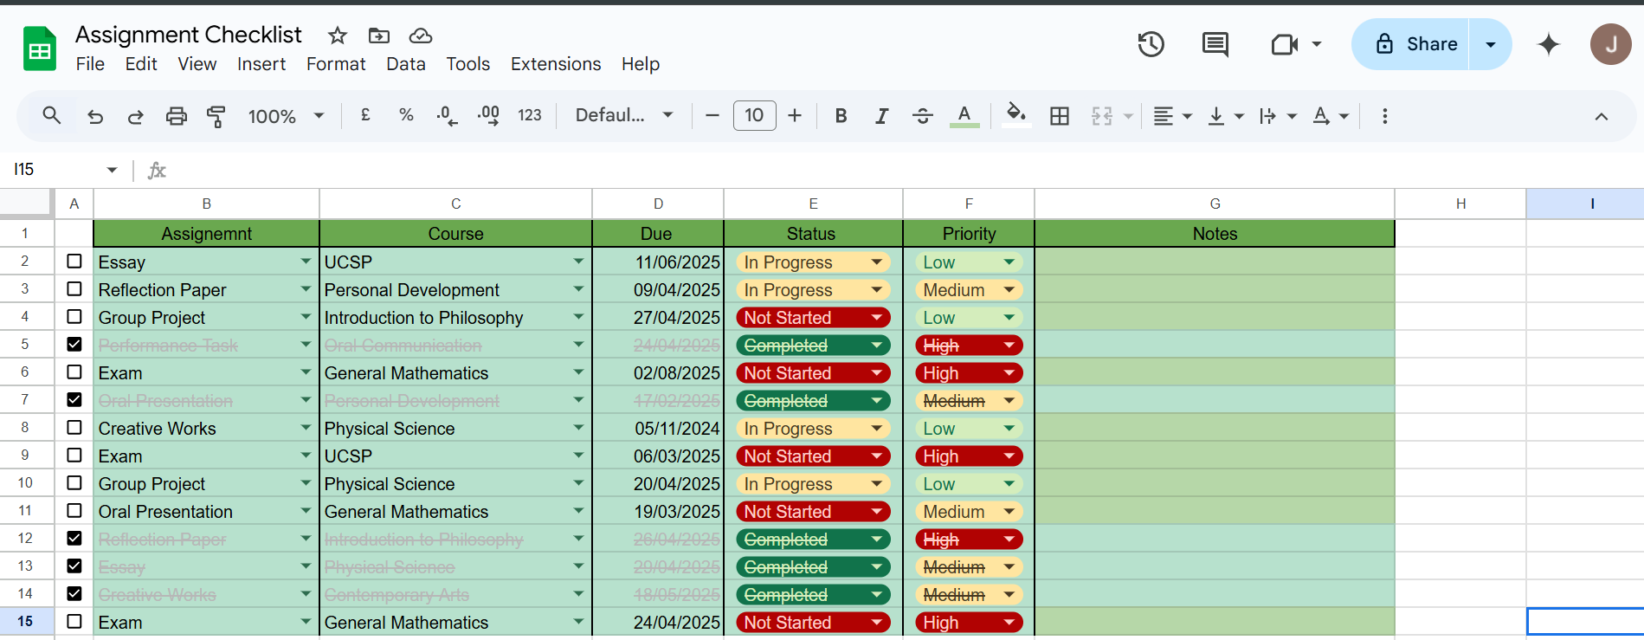Viewport: 1644px width, 640px height.
Task: Undo the last action
Action: tap(95, 116)
